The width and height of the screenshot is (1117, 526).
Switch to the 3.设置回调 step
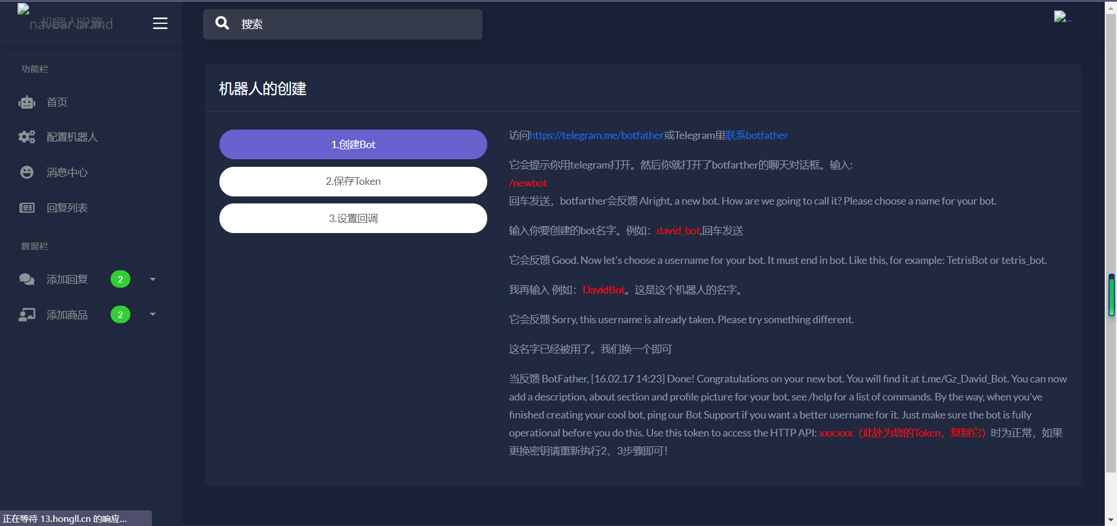[353, 218]
